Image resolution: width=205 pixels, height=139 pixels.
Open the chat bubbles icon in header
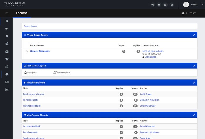[153, 5]
